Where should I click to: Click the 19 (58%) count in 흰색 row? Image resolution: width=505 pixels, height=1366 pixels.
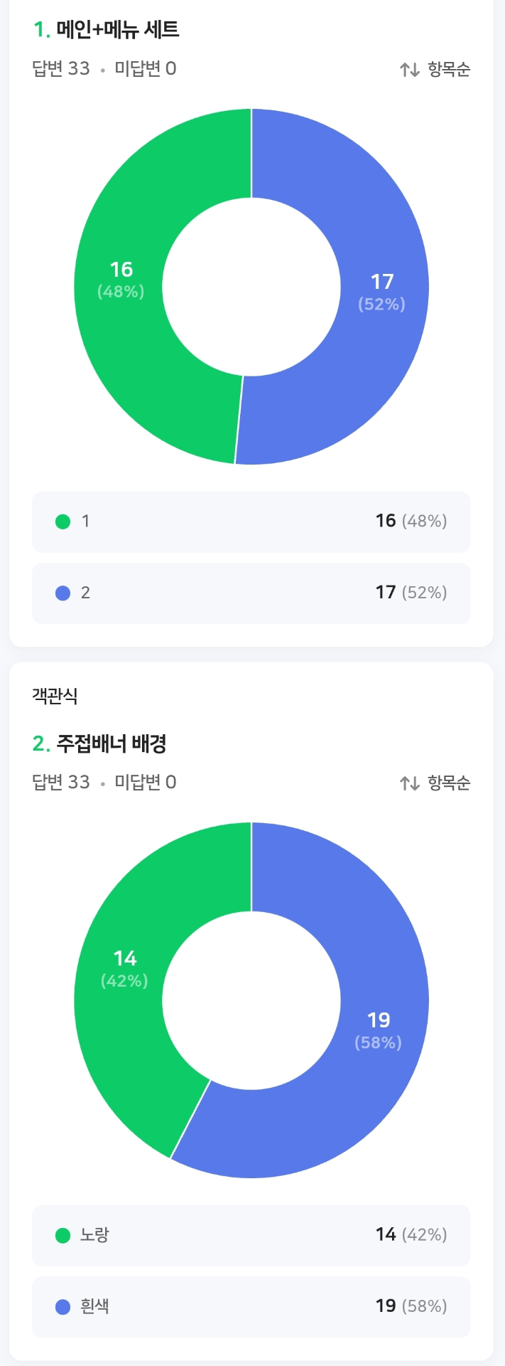(x=411, y=1306)
